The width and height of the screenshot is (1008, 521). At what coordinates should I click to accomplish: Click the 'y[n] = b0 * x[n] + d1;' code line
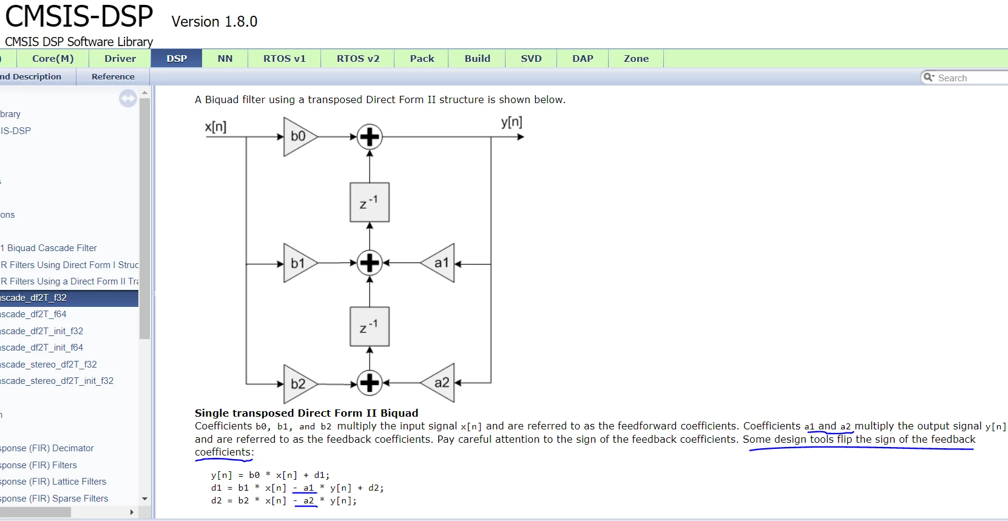[x=270, y=475]
